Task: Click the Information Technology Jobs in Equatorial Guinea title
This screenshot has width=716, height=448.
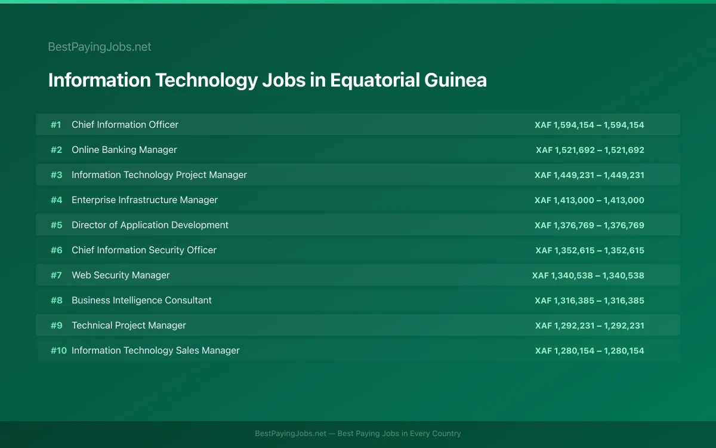Action: point(267,80)
